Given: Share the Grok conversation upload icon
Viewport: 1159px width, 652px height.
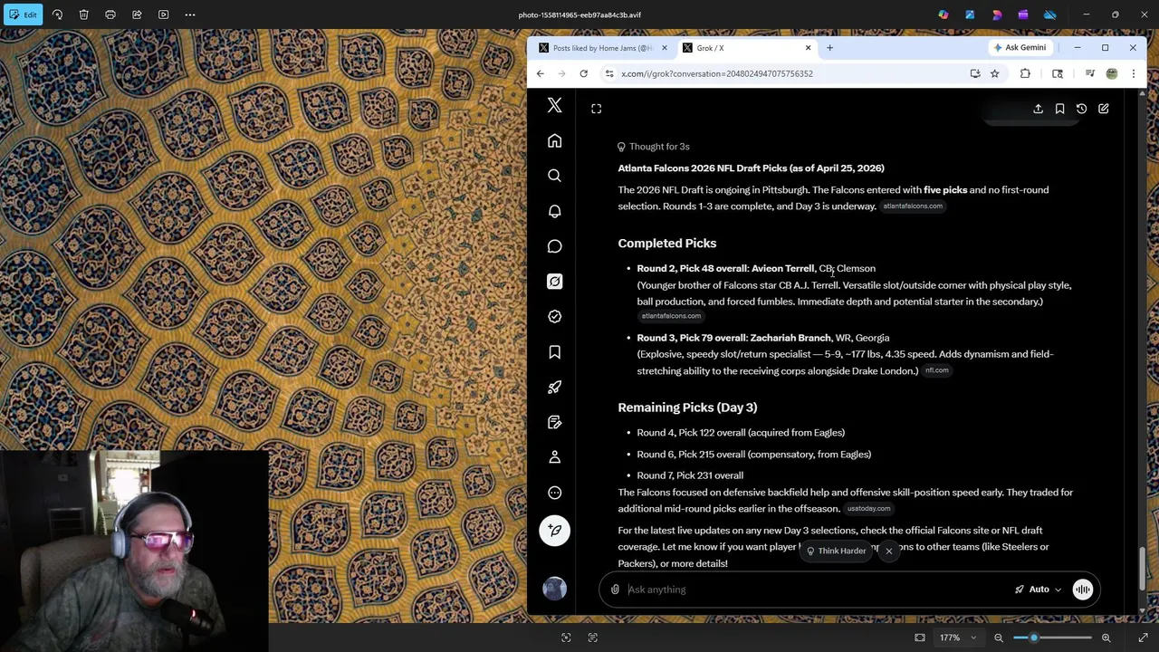Looking at the screenshot, I should (x=1038, y=109).
